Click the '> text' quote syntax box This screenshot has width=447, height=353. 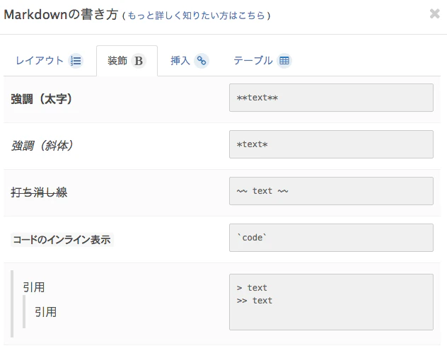pos(331,302)
